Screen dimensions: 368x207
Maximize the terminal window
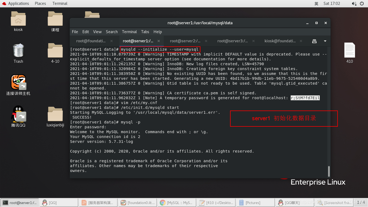pos(317,23)
